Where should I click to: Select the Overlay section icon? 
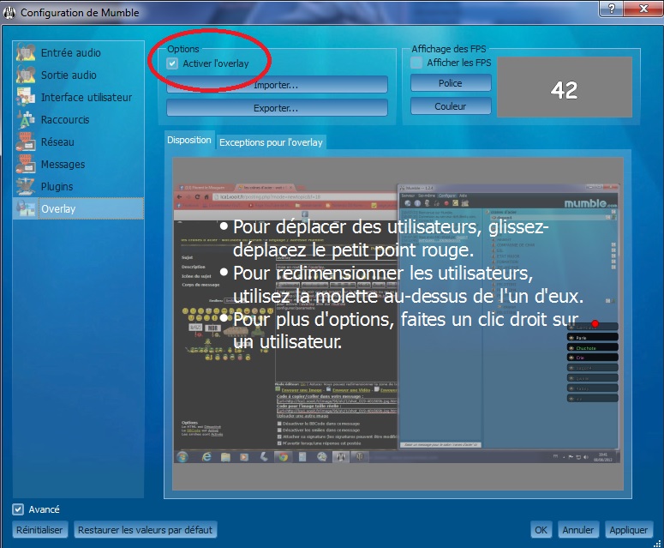26,208
